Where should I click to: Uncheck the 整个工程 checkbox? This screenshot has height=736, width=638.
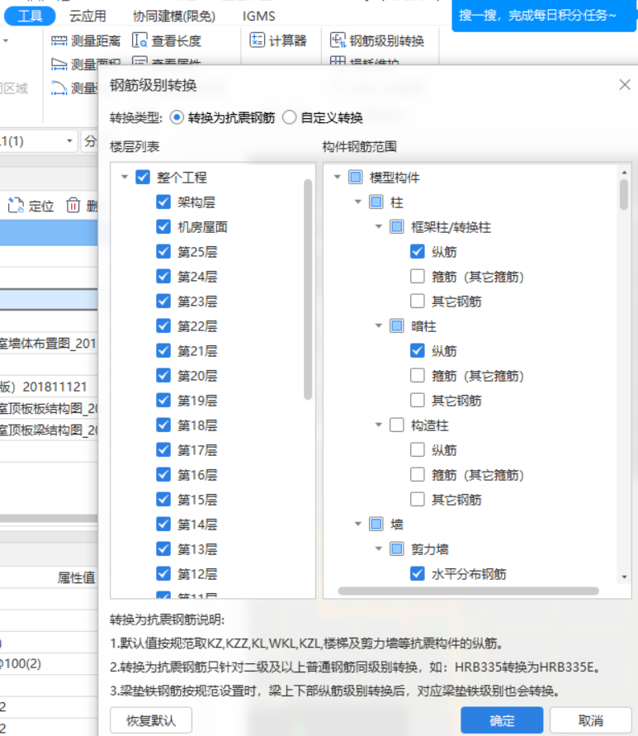(143, 178)
